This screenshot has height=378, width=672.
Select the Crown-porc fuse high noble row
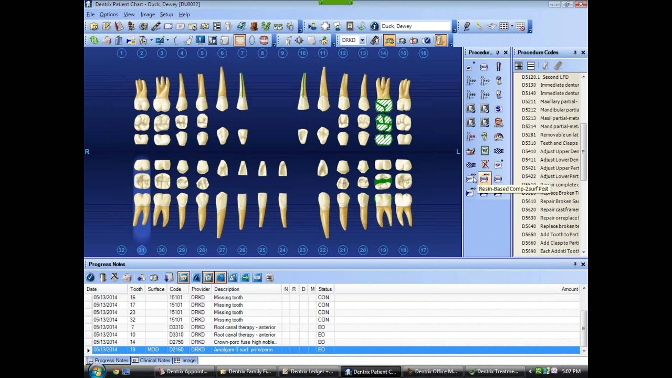tap(336, 342)
